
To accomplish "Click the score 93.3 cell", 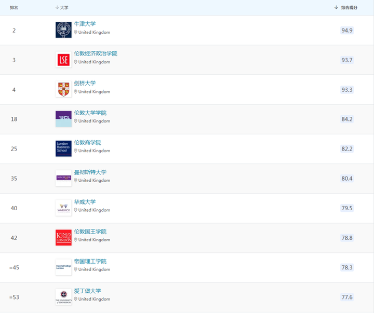I will (x=347, y=90).
